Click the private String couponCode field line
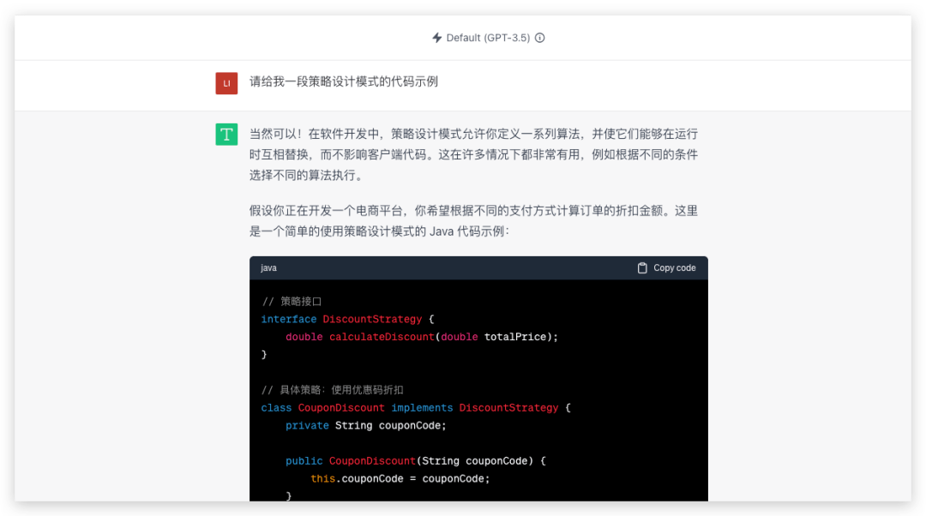Image resolution: width=926 pixels, height=516 pixels. [366, 425]
